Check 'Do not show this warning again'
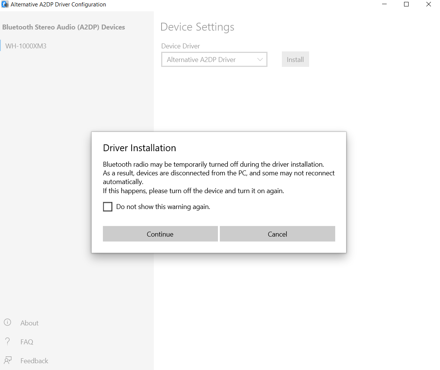Image resolution: width=440 pixels, height=370 pixels. tap(108, 207)
